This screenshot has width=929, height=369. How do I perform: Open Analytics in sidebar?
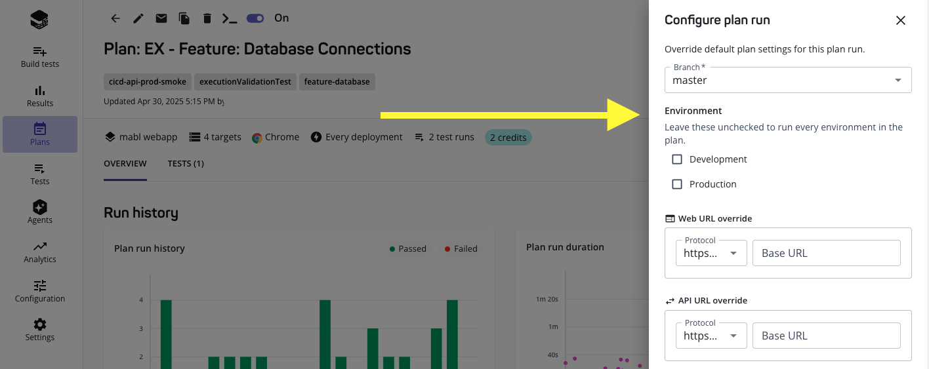(x=40, y=252)
